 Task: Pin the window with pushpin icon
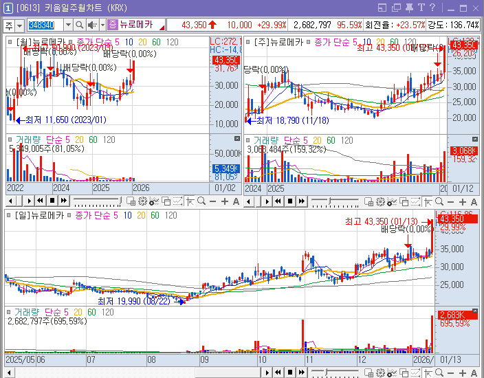tap(409, 8)
